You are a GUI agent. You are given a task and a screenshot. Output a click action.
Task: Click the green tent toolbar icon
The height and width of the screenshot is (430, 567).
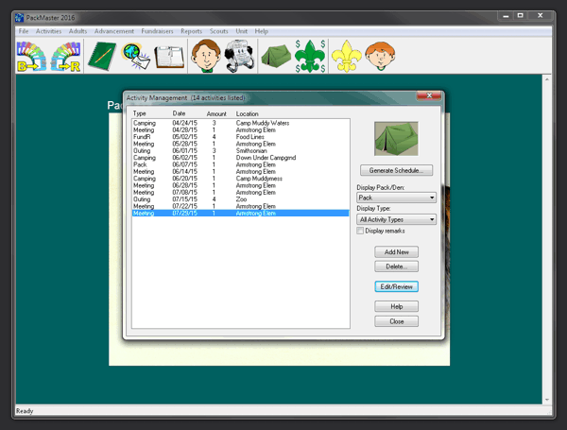[276, 56]
